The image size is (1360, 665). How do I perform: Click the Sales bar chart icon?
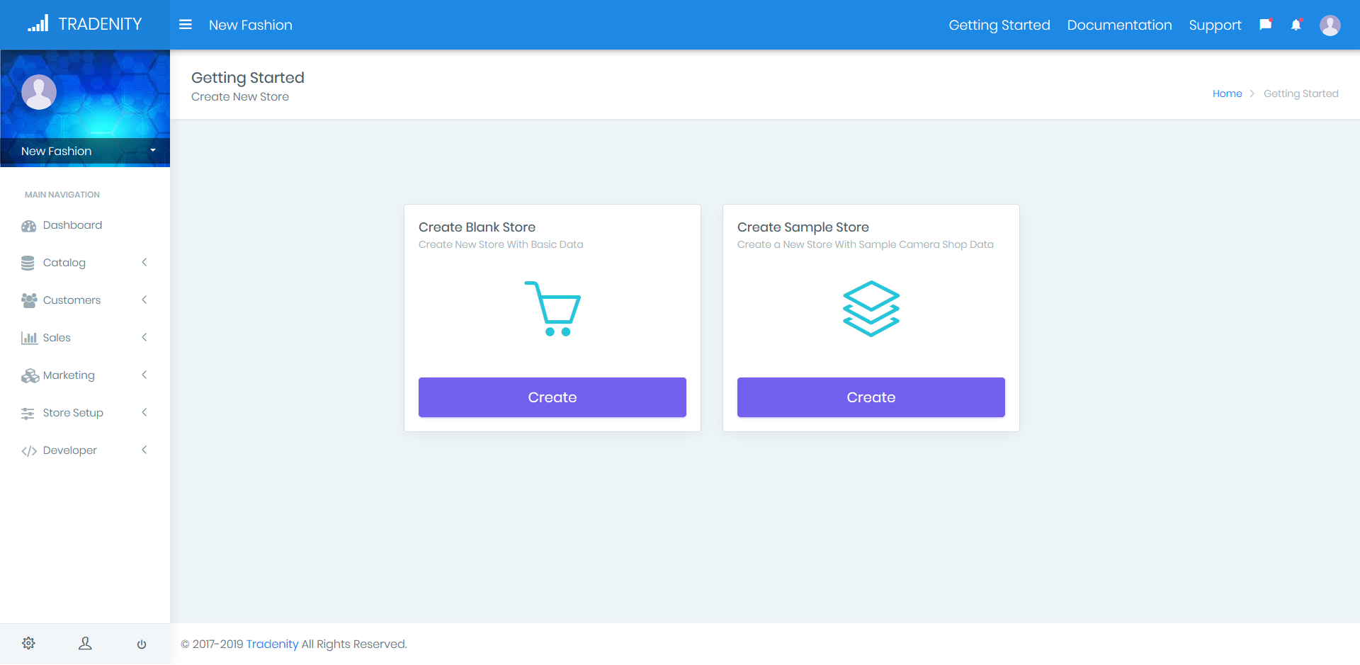click(x=29, y=338)
